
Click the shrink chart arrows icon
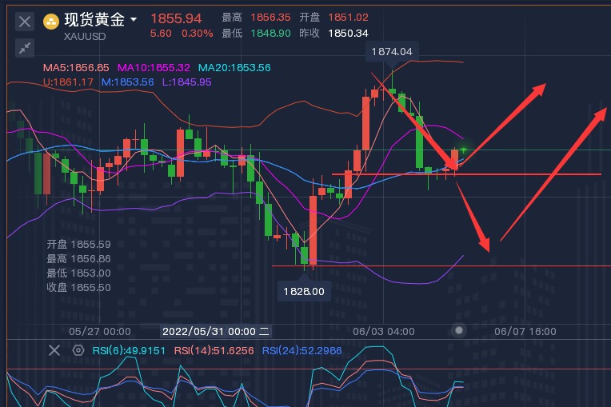coord(26,47)
